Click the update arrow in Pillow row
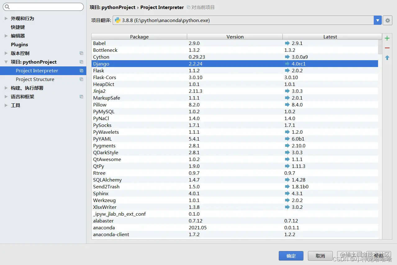The width and height of the screenshot is (397, 265). click(x=287, y=105)
